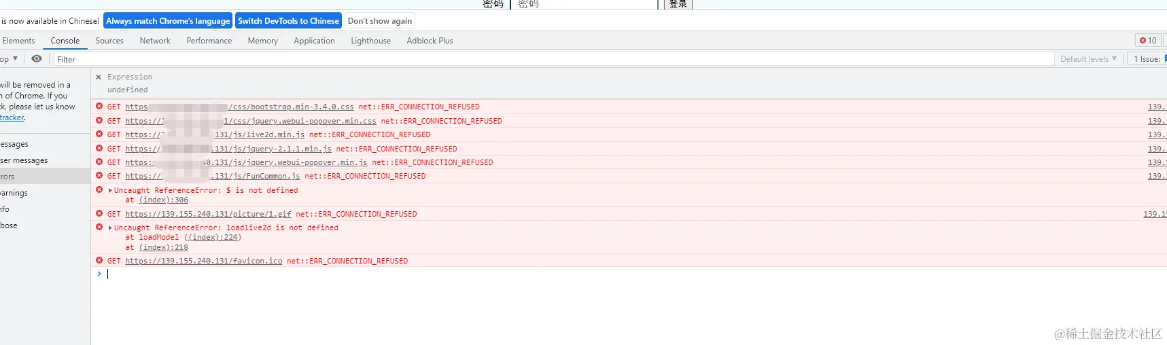Open the Default levels dropdown
Image resolution: width=1167 pixels, height=345 pixels.
(x=1088, y=59)
